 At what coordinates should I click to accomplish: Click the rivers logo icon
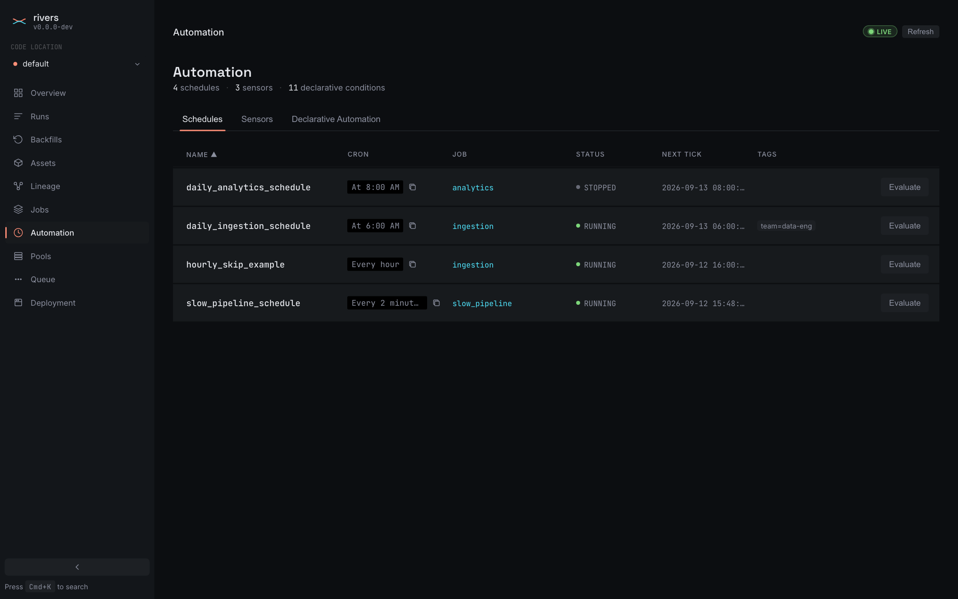(19, 21)
